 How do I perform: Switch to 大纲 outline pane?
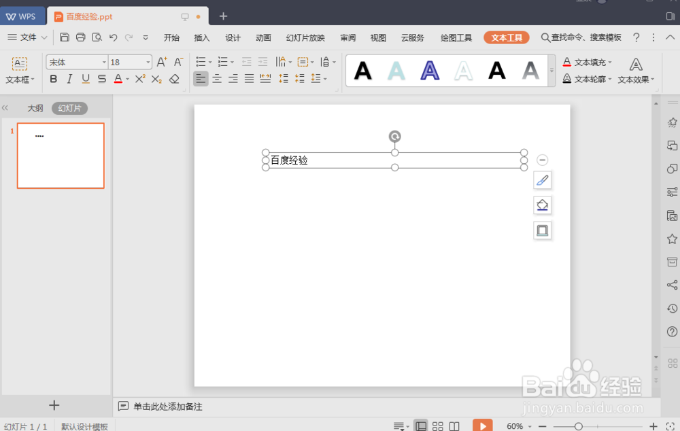[x=35, y=108]
